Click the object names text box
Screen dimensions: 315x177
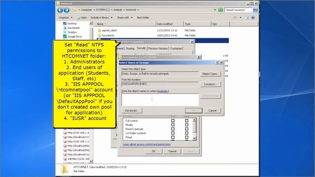(x=160, y=99)
